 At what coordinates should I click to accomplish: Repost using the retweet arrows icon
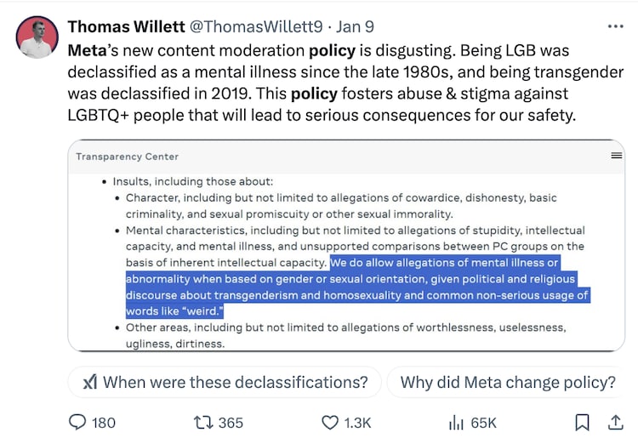(x=203, y=423)
